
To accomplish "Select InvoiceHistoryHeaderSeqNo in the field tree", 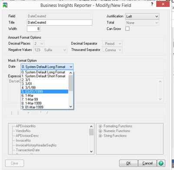I will pos(36,145).
